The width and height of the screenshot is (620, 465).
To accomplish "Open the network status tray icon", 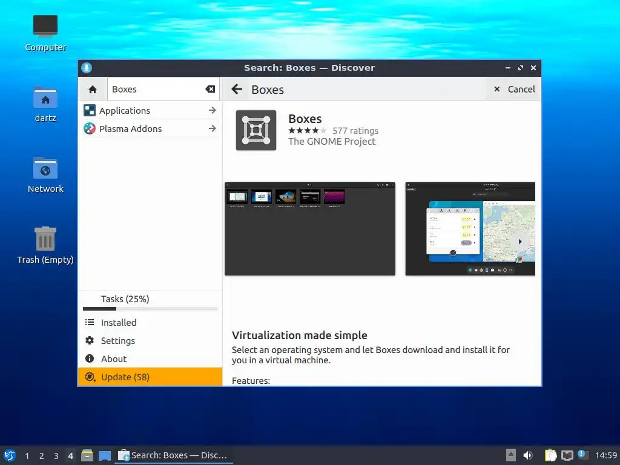I will point(567,455).
